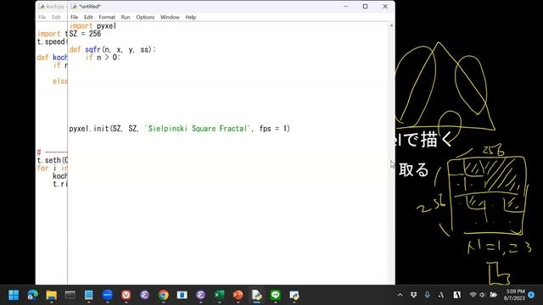543x305 pixels.
Task: Launch the Vivaldi browser from the taskbar
Action: pos(126,295)
